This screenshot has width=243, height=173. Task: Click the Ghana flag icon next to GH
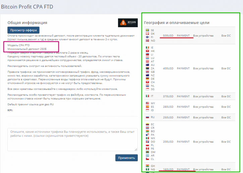pyautogui.click(x=147, y=166)
